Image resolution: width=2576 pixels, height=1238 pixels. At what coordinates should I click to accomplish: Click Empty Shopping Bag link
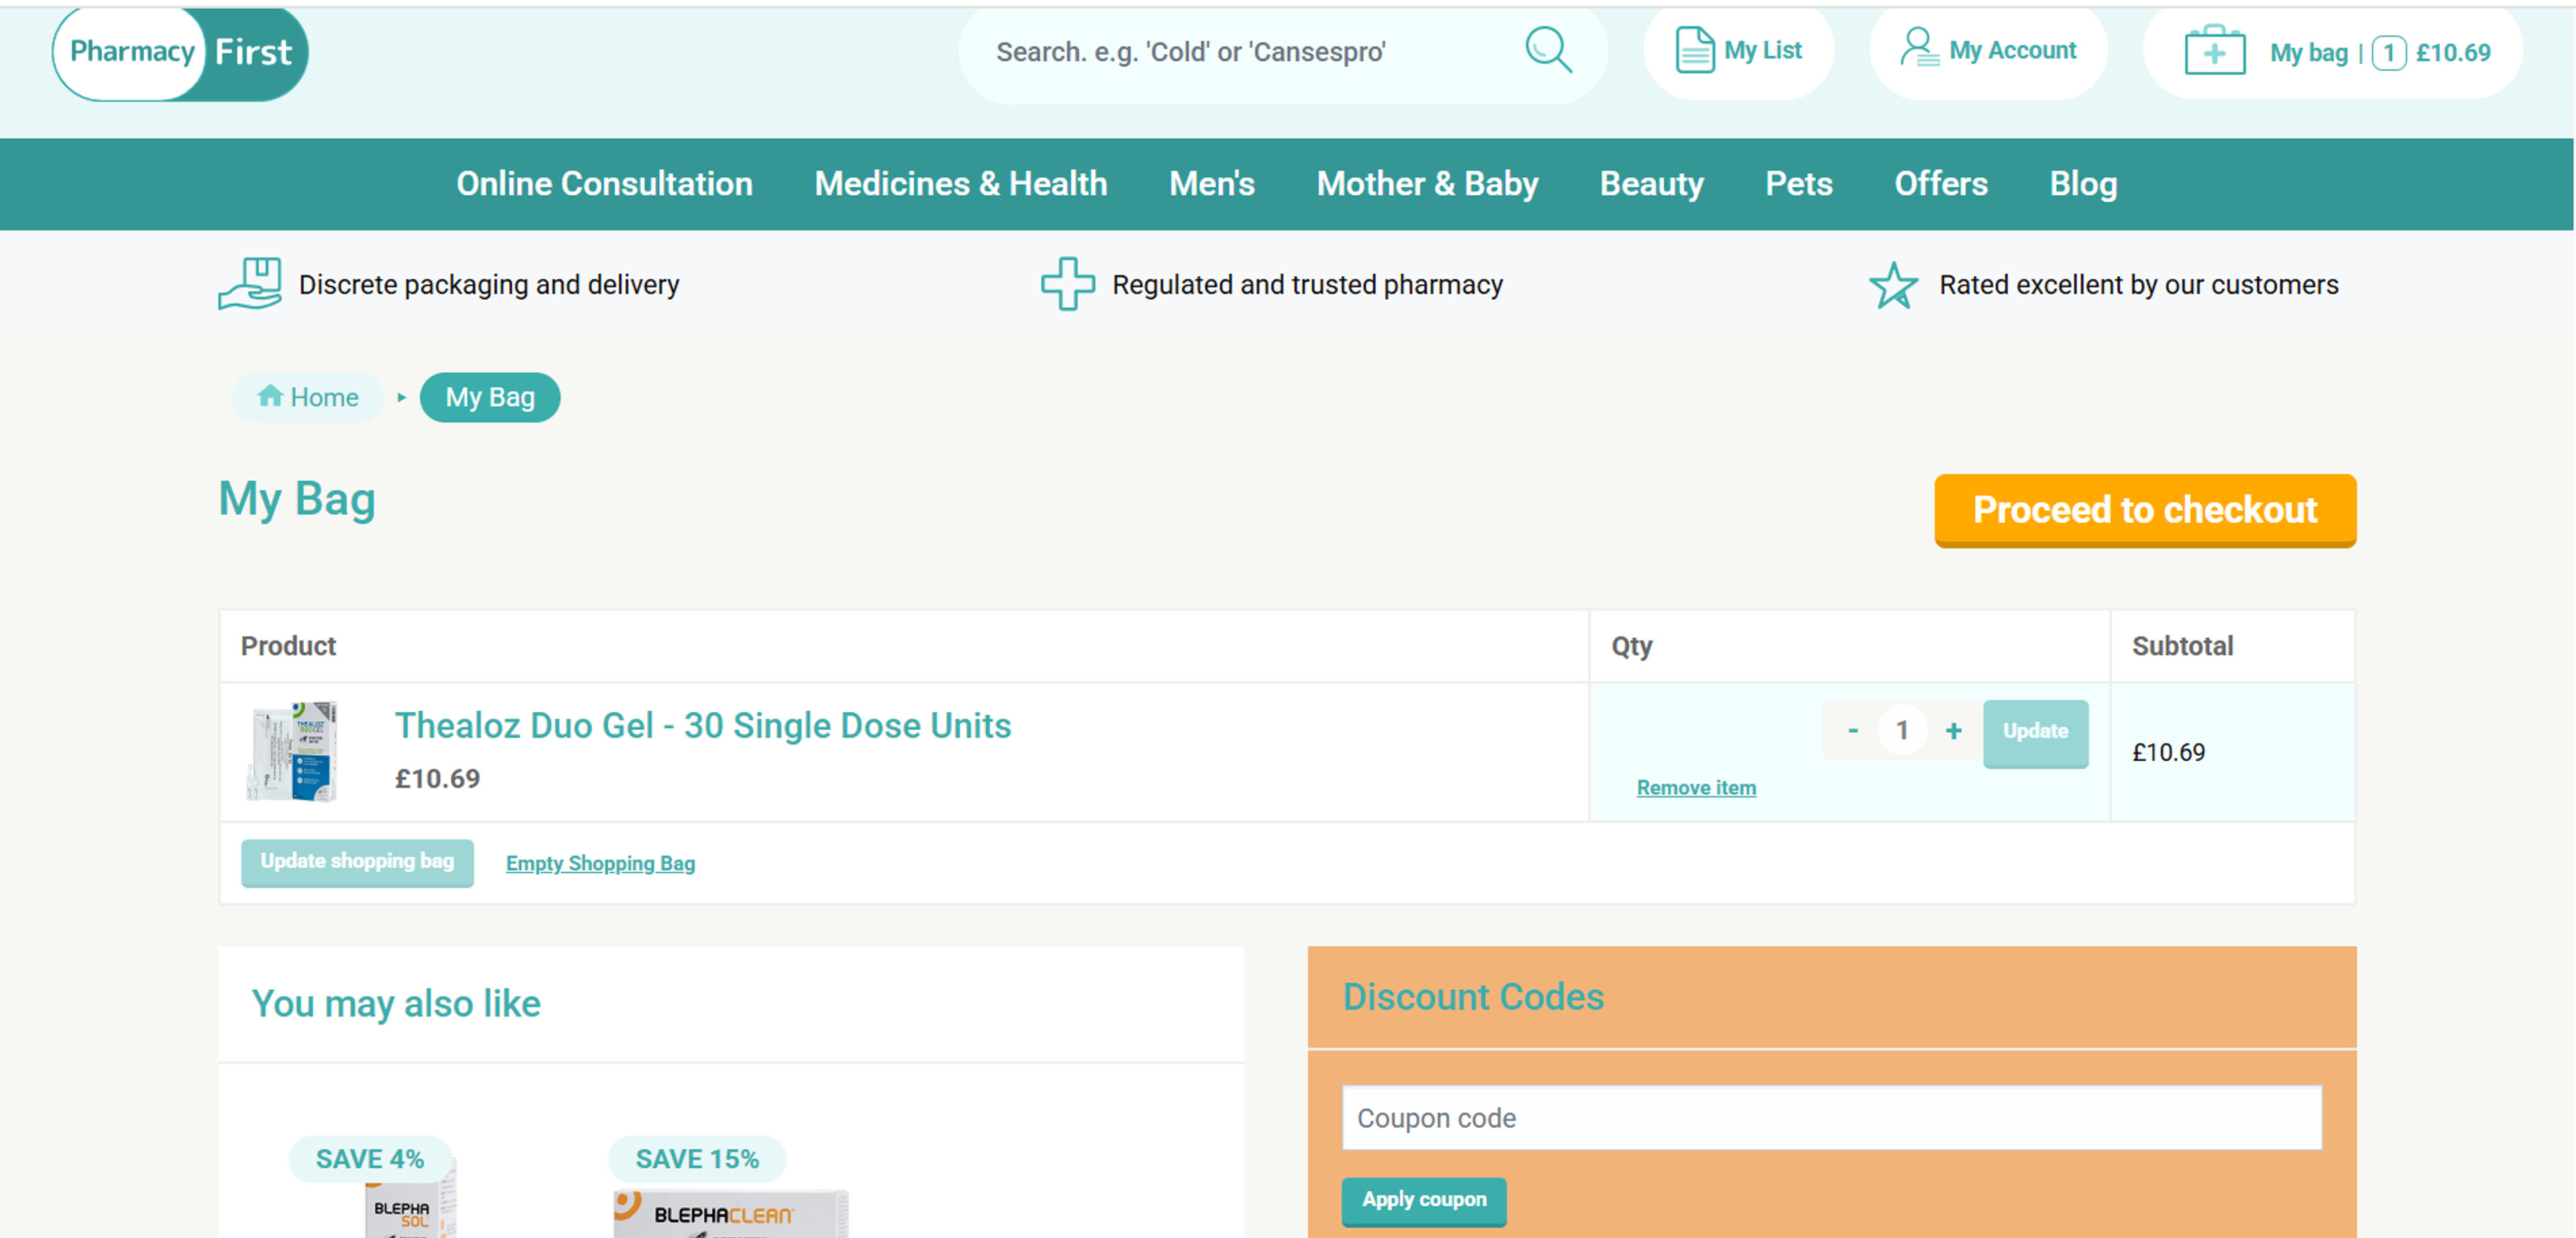[x=600, y=863]
